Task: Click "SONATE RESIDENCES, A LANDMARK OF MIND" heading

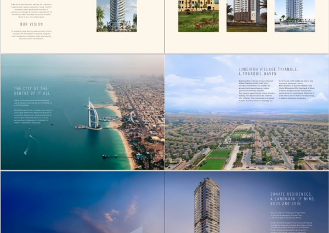Action: pyautogui.click(x=292, y=199)
